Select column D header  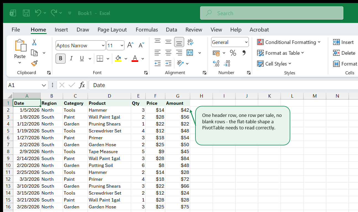109,96
